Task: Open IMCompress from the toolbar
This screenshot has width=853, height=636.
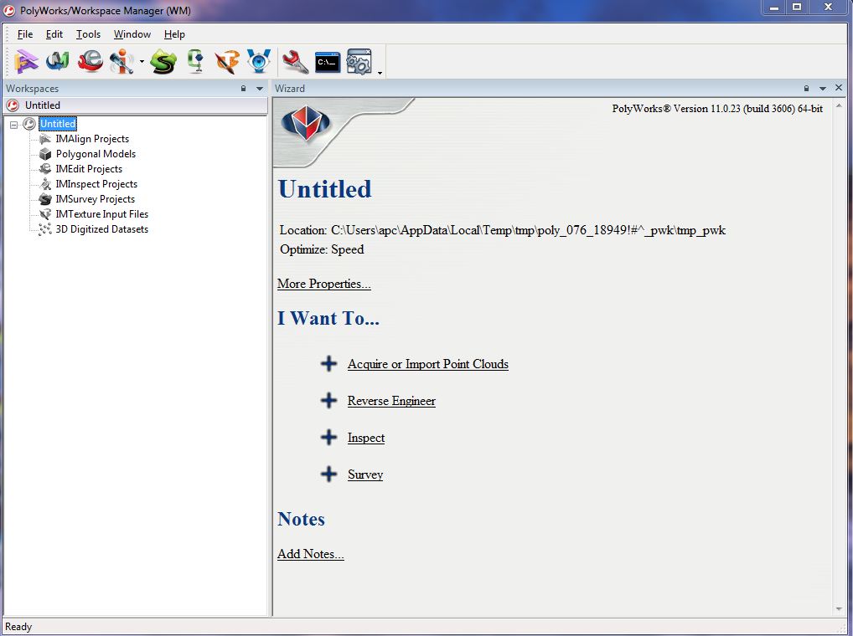Action: tap(195, 61)
